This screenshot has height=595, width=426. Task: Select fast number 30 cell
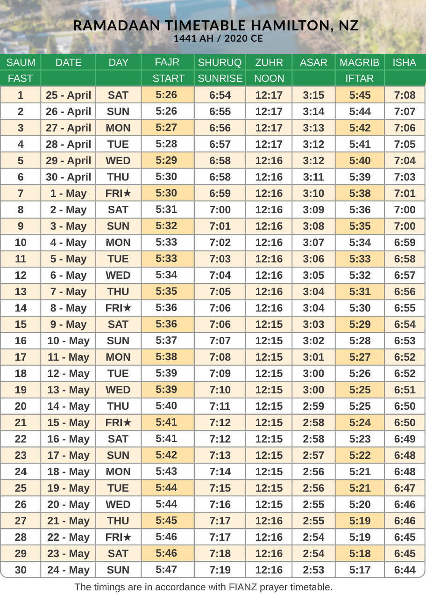click(x=21, y=570)
